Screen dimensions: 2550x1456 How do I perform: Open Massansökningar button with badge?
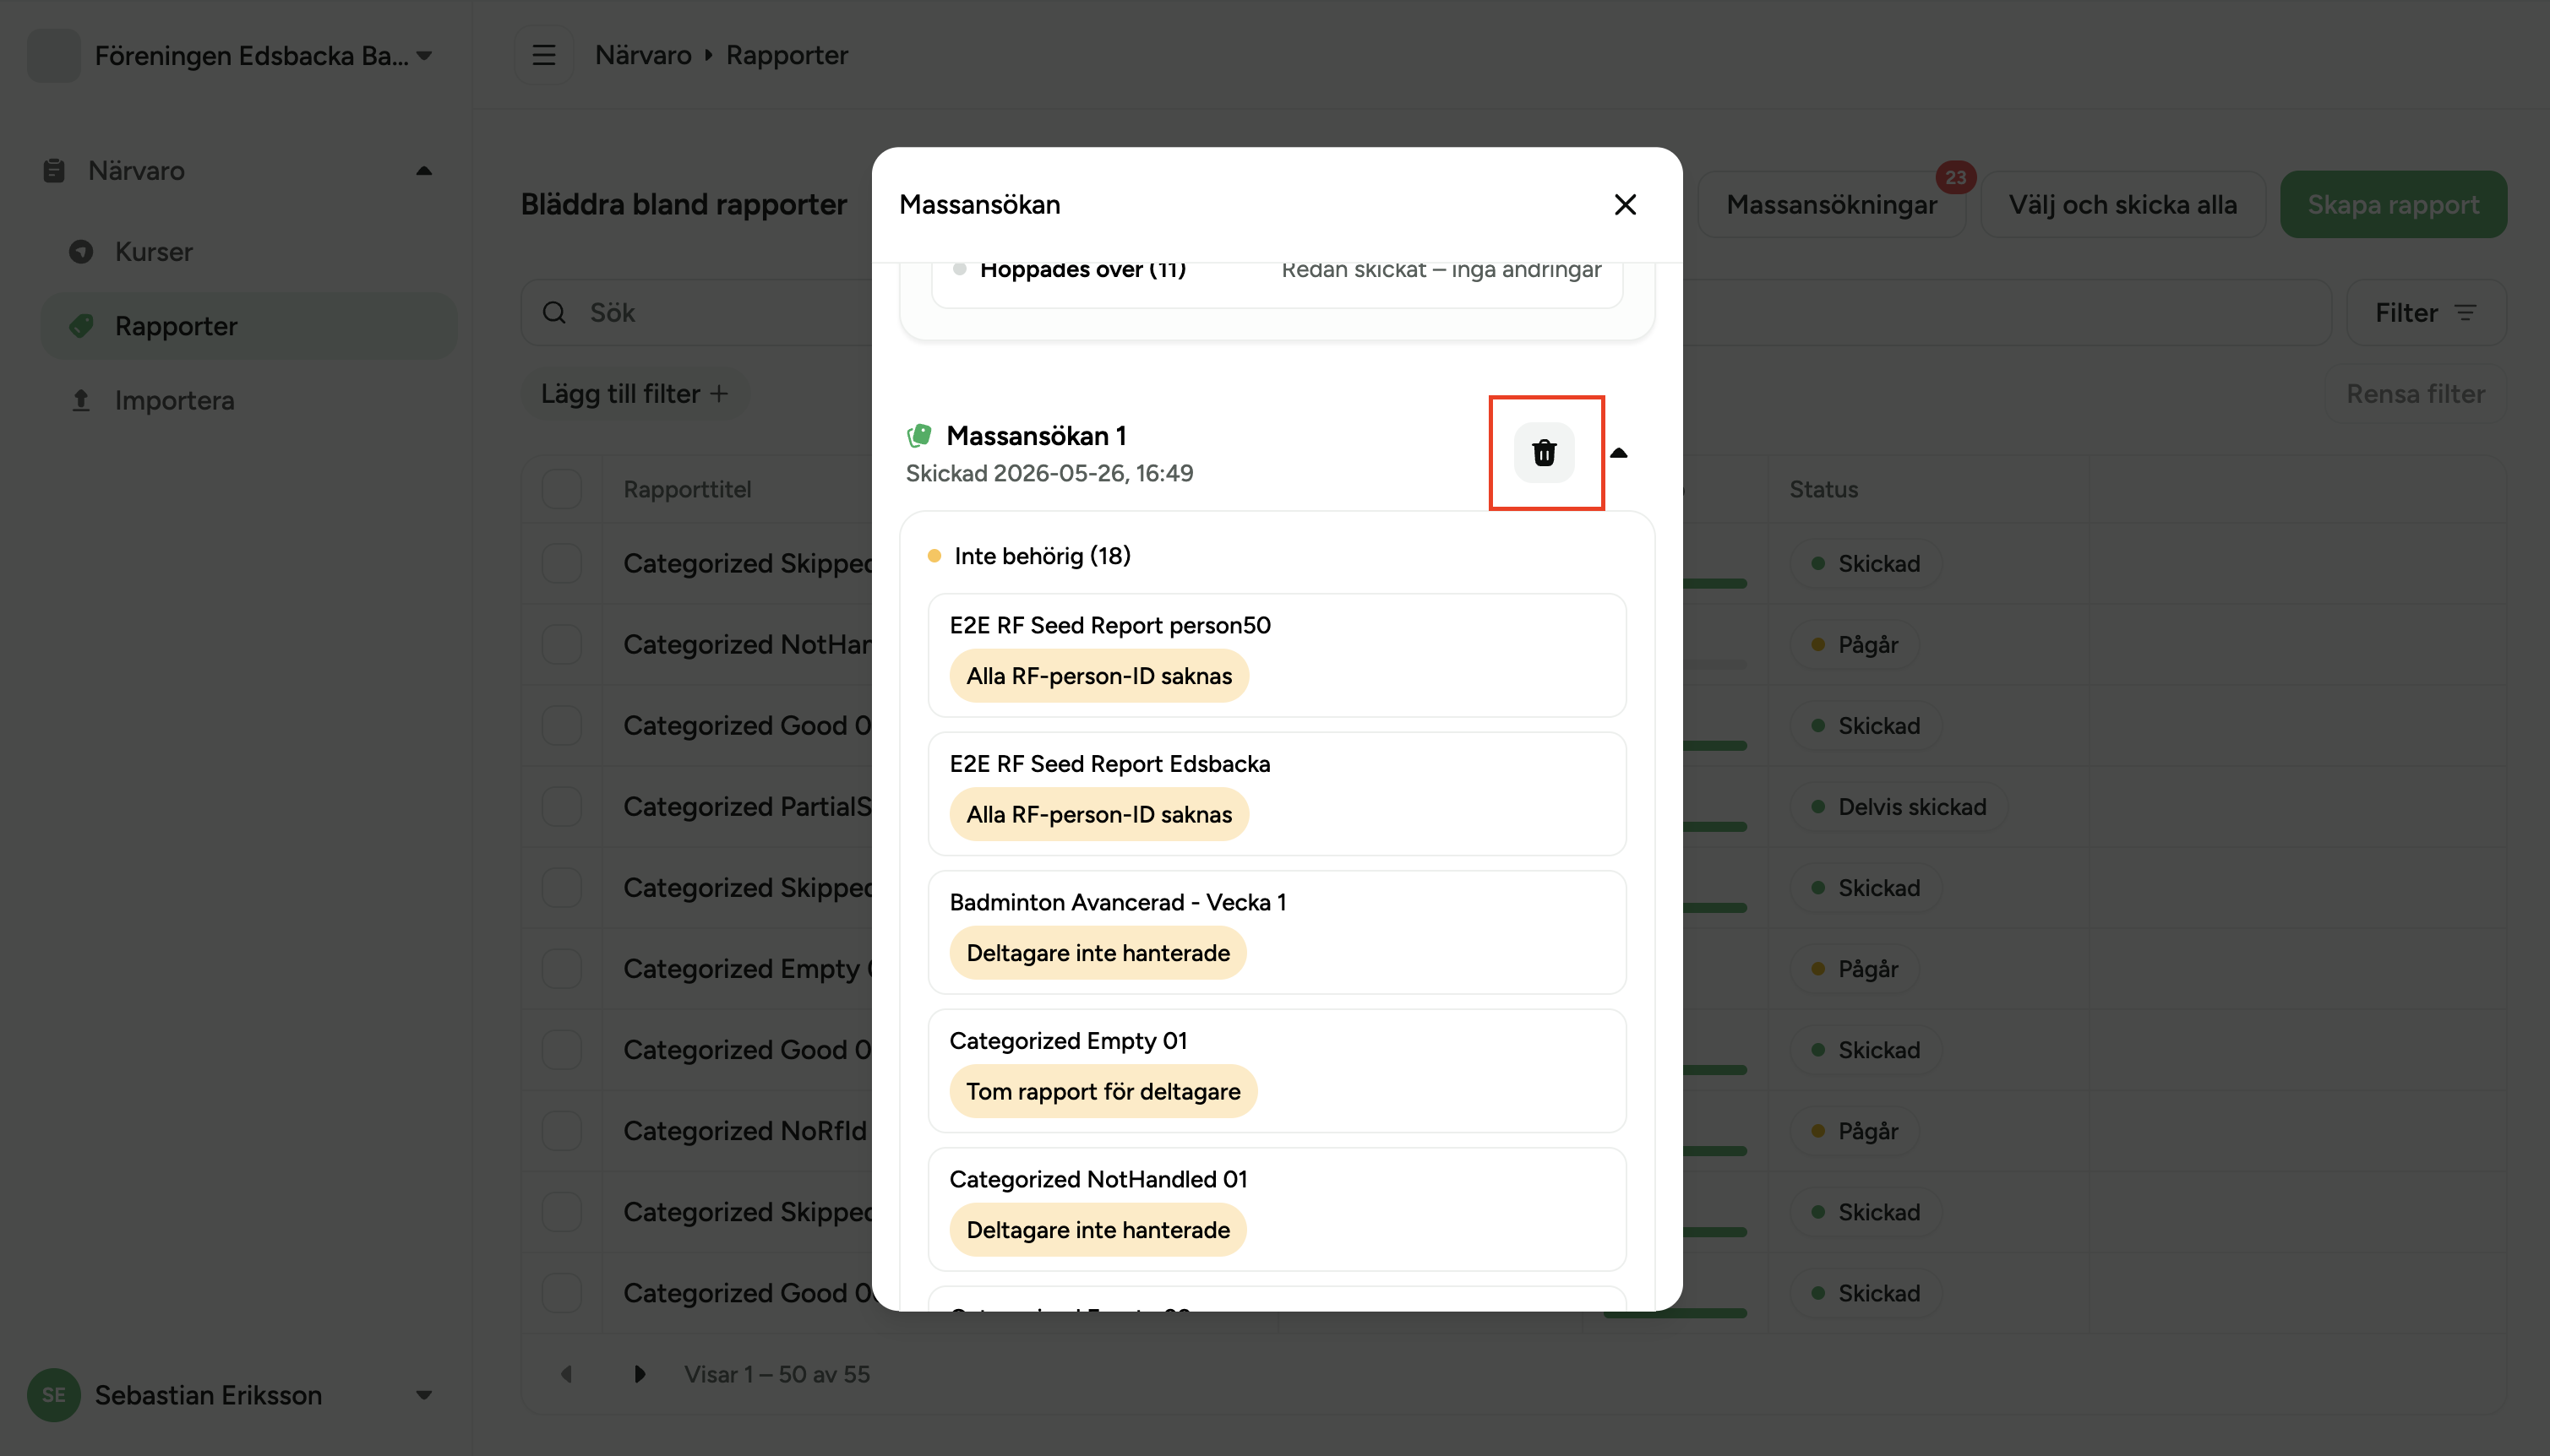[x=1831, y=204]
